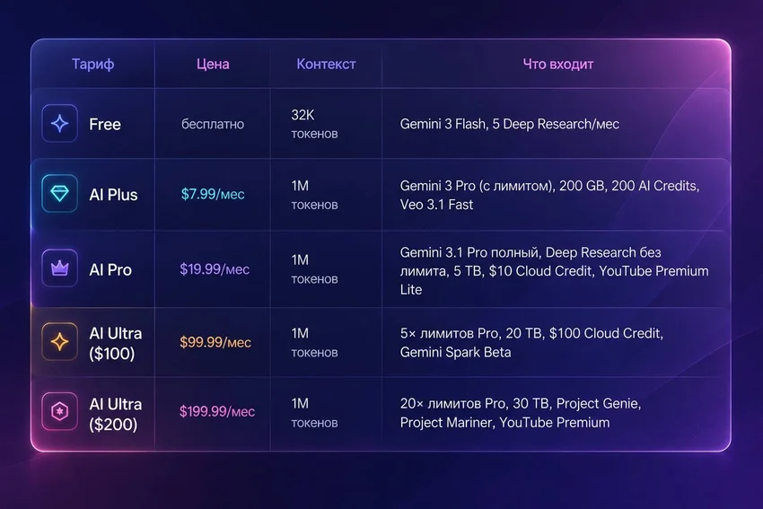Click the "$19.99/мес" price
Image resolution: width=763 pixels, height=509 pixels.
pyautogui.click(x=215, y=269)
